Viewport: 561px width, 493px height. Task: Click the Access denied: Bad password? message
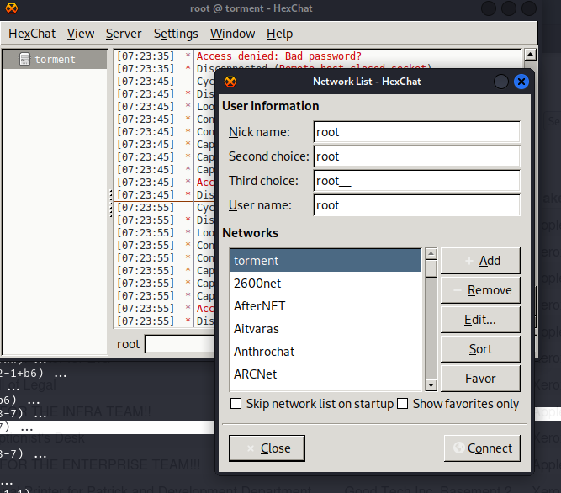coord(279,56)
